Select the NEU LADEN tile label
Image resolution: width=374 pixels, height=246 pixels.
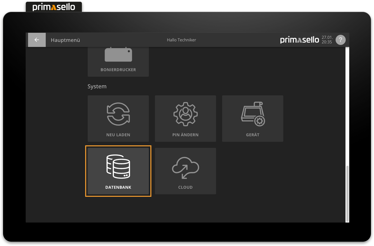pos(118,135)
